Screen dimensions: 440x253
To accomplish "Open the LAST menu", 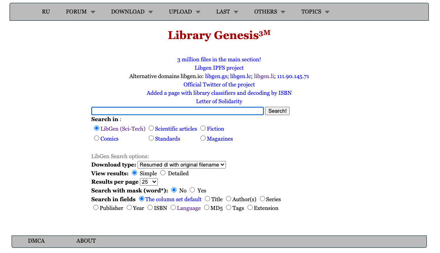I will (x=223, y=12).
